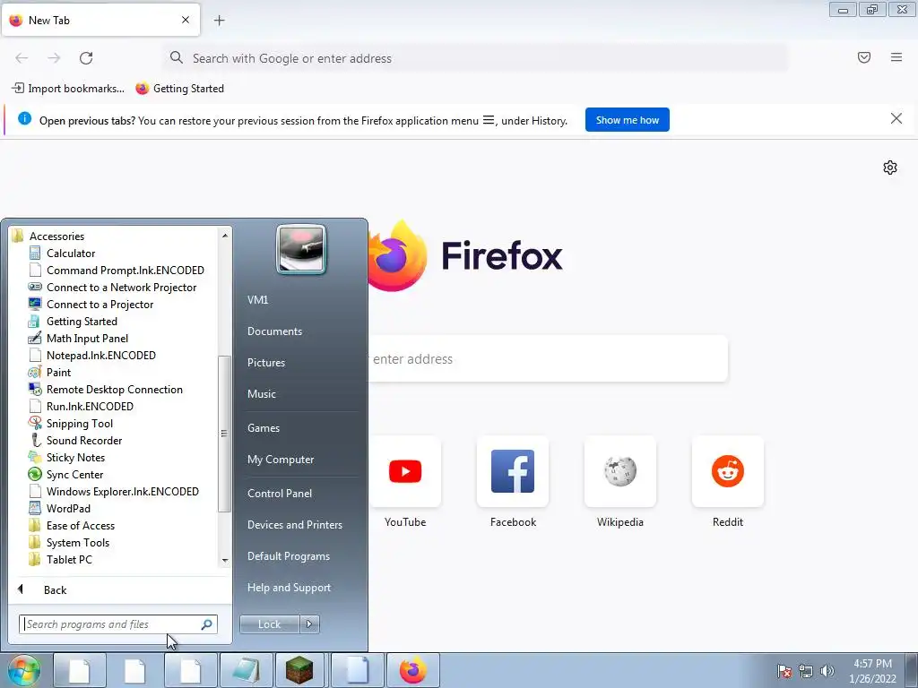
Task: Click the network tray icon
Action: coord(806,671)
